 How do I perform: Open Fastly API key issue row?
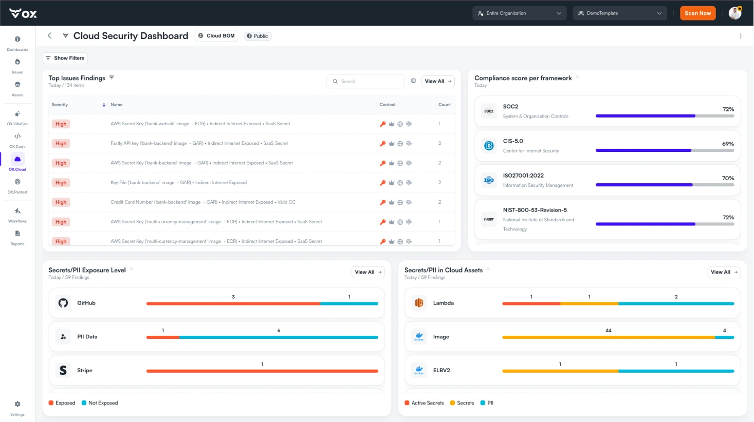tap(252, 144)
